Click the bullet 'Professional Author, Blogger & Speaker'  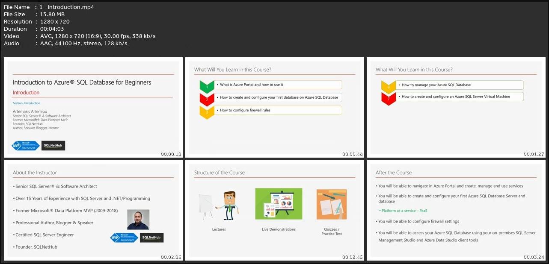53,223
